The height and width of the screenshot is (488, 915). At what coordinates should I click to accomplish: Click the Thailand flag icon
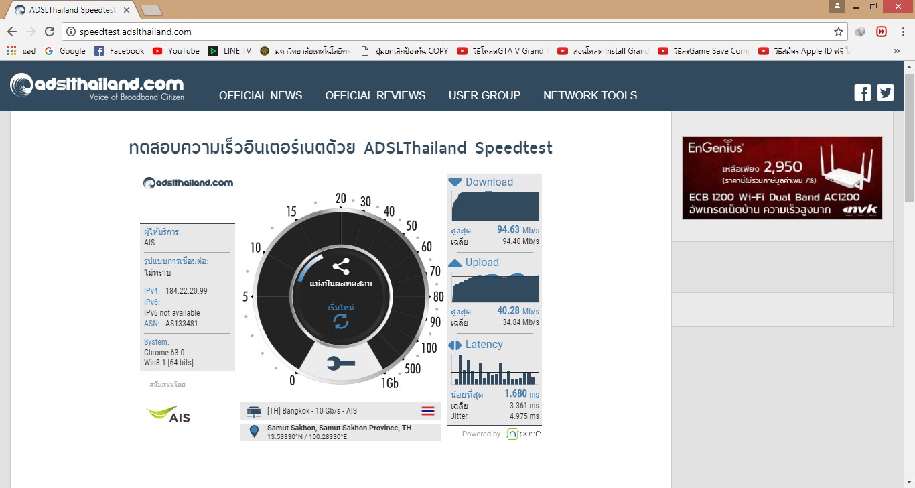tap(428, 411)
